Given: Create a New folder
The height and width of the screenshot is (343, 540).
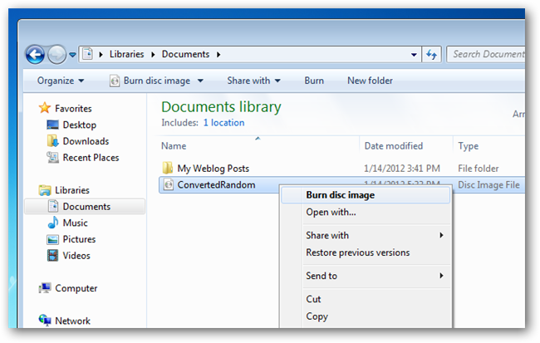Looking at the screenshot, I should 370,81.
